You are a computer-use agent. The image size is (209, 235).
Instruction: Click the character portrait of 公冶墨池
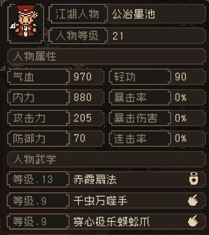(25, 24)
